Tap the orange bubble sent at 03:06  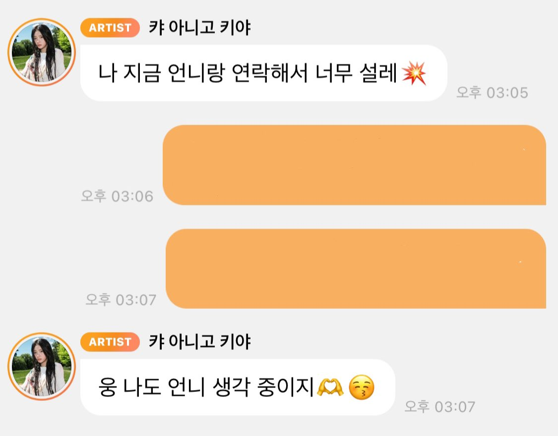point(355,165)
